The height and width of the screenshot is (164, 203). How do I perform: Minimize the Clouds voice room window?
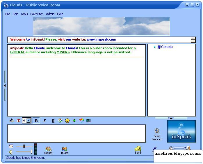click(187, 5)
